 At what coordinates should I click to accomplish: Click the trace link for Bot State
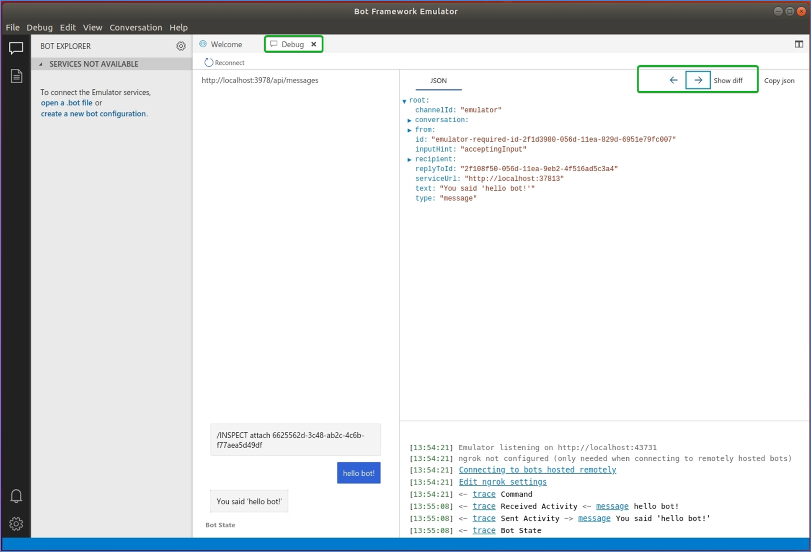pos(484,531)
